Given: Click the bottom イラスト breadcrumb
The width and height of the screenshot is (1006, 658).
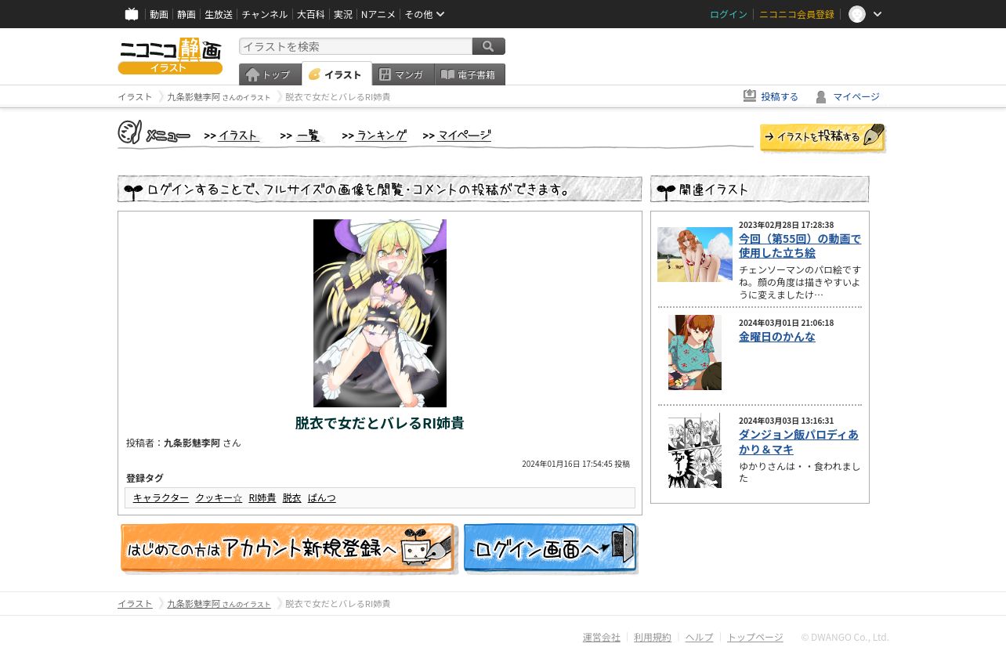Looking at the screenshot, I should point(135,603).
